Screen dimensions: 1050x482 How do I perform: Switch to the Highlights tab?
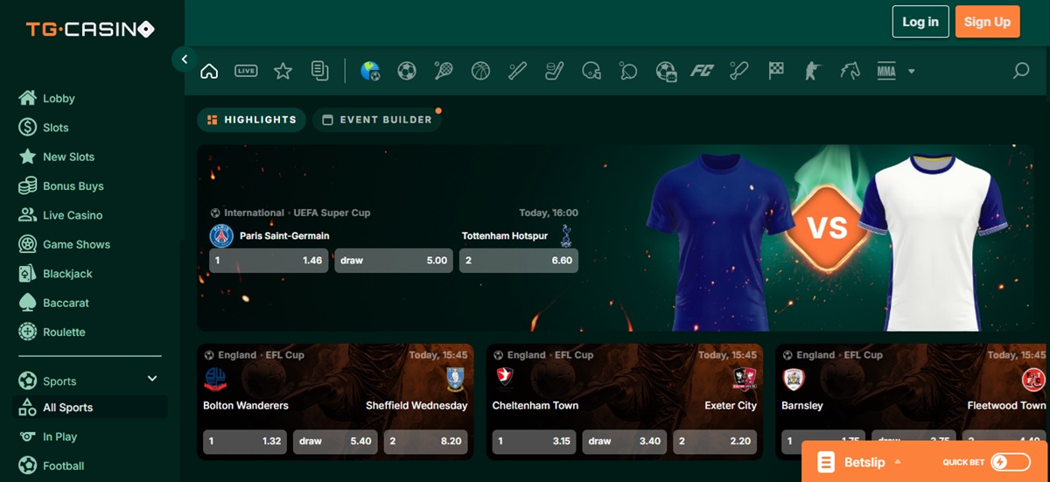coord(251,120)
